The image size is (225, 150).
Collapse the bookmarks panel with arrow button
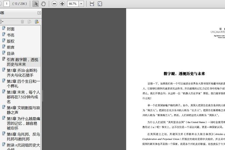click(x=39, y=13)
